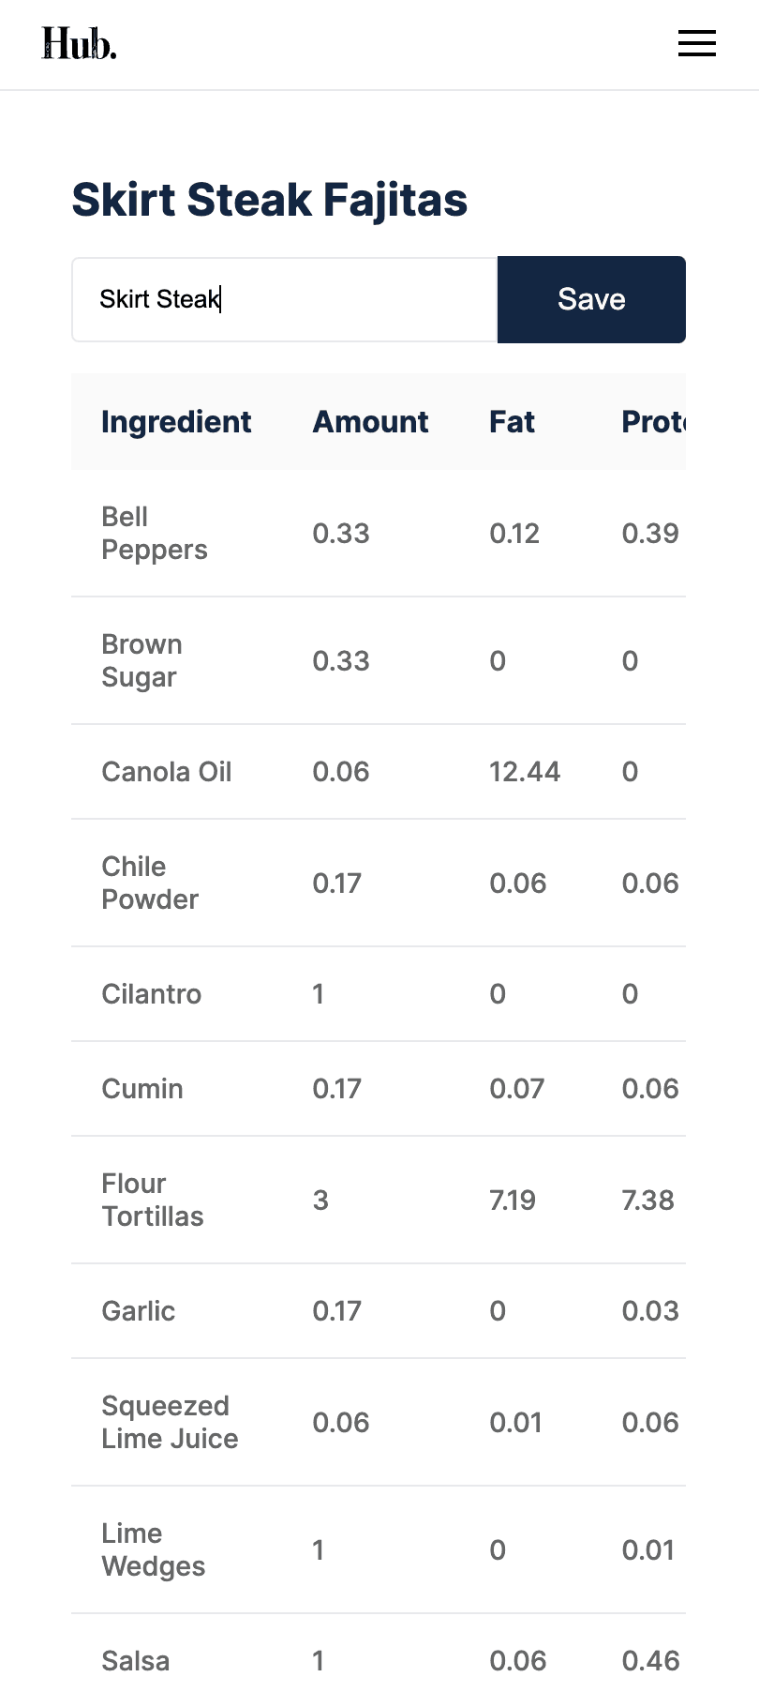Viewport: 759px width, 1707px height.
Task: Click the Protein column header
Action: (x=653, y=422)
